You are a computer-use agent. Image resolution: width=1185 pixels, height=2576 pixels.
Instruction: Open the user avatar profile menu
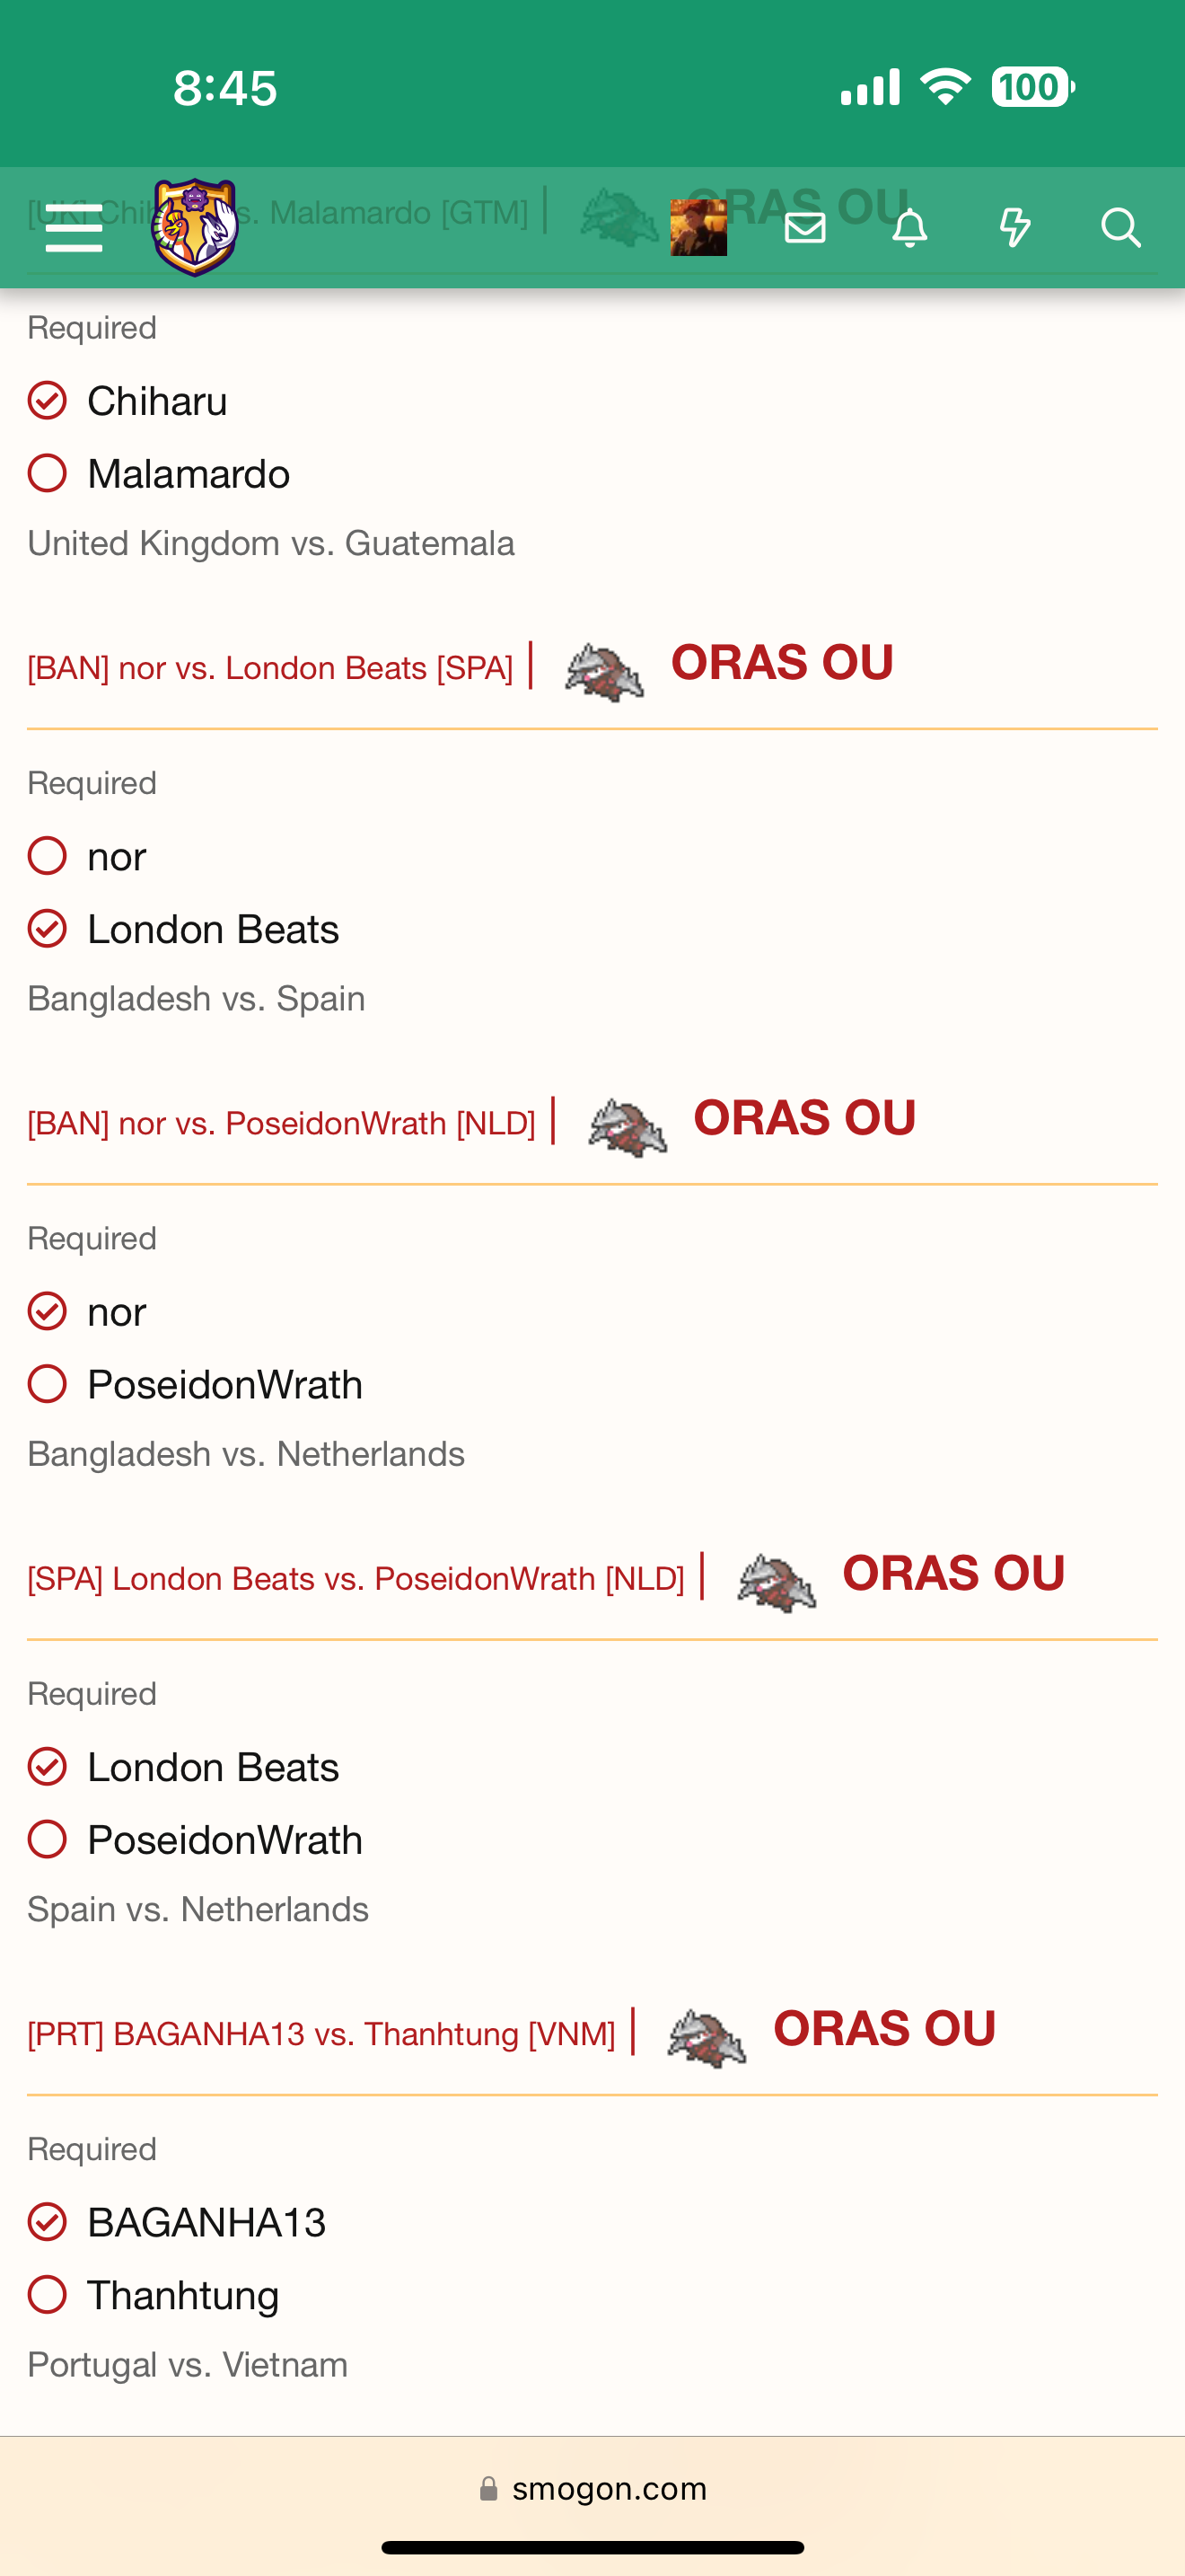(x=698, y=227)
